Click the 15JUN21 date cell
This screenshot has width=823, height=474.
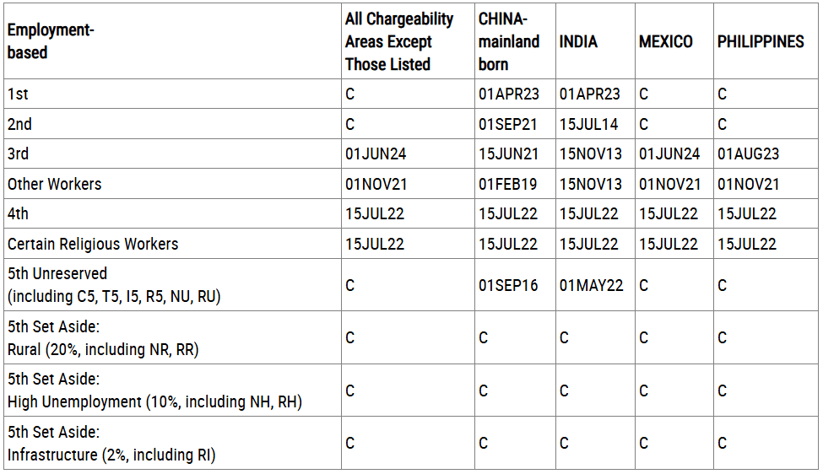point(508,154)
